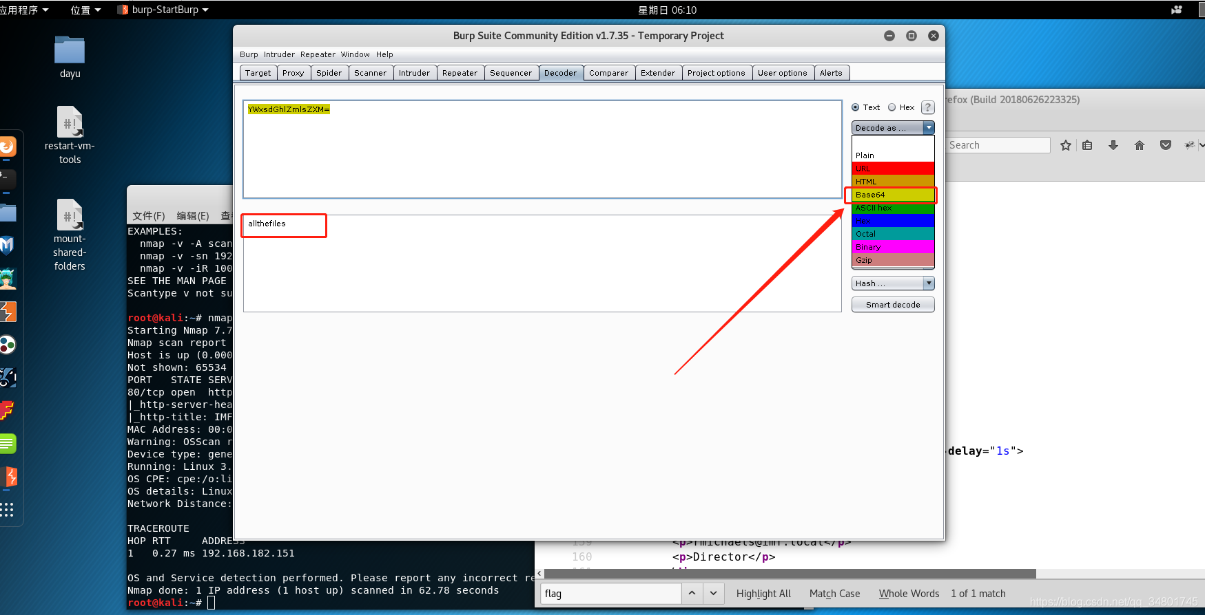Image resolution: width=1205 pixels, height=615 pixels.
Task: Choose Plain in decode list
Action: coord(893,155)
